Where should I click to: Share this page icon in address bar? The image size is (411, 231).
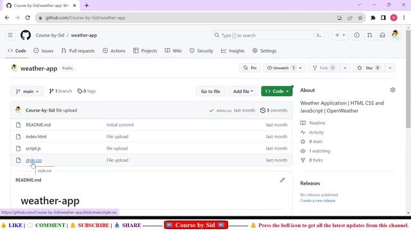coord(349,18)
